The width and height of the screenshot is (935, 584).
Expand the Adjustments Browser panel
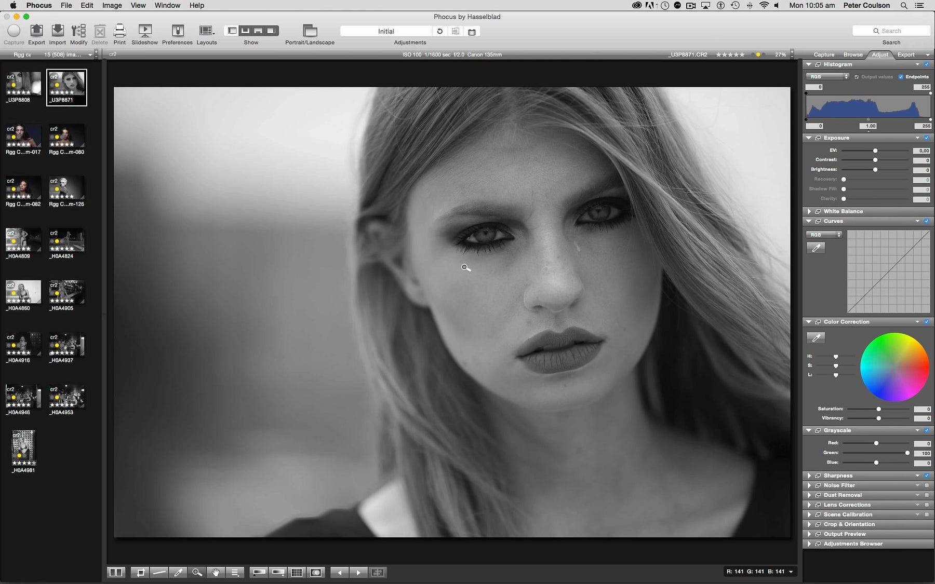point(809,544)
